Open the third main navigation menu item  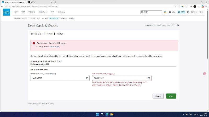(32, 12)
